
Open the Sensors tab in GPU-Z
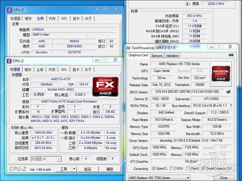coord(157,56)
